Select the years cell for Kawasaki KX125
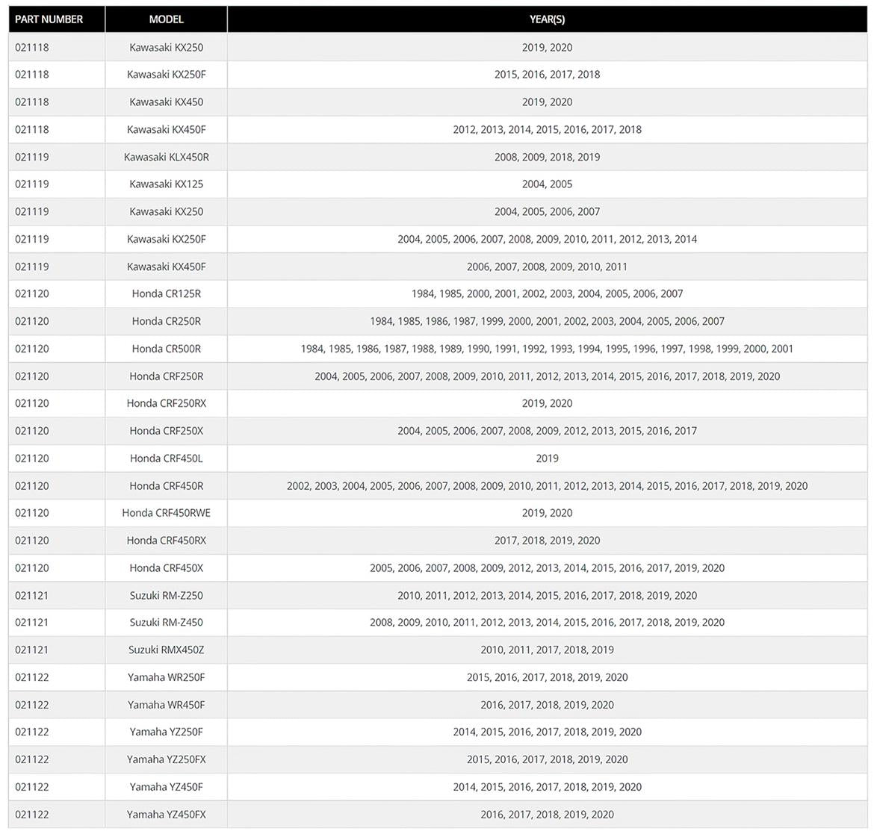Image resolution: width=877 pixels, height=840 pixels. coord(547,184)
